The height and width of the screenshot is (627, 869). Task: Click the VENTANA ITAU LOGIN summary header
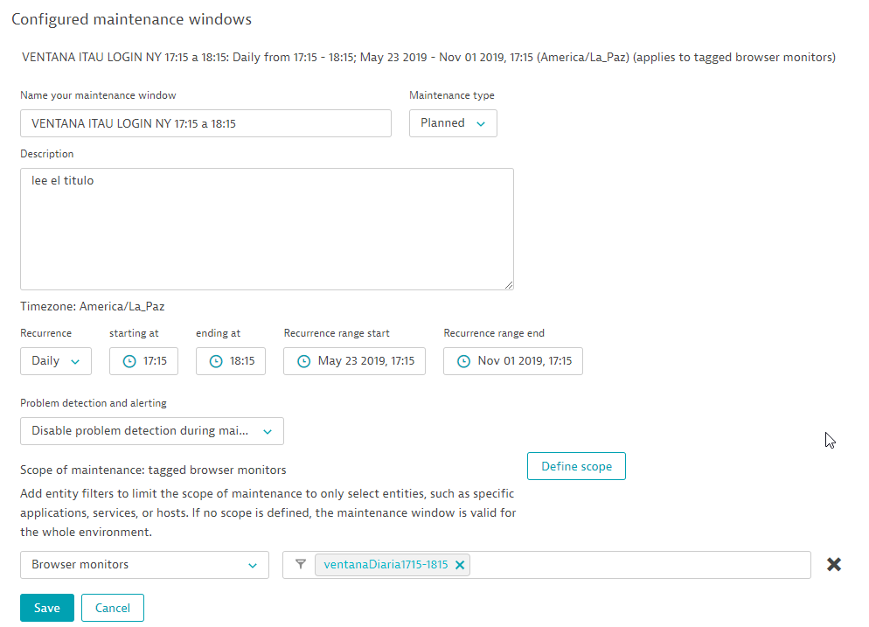(428, 58)
